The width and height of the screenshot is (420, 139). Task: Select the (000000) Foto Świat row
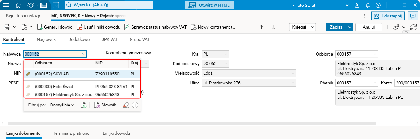click(x=82, y=87)
